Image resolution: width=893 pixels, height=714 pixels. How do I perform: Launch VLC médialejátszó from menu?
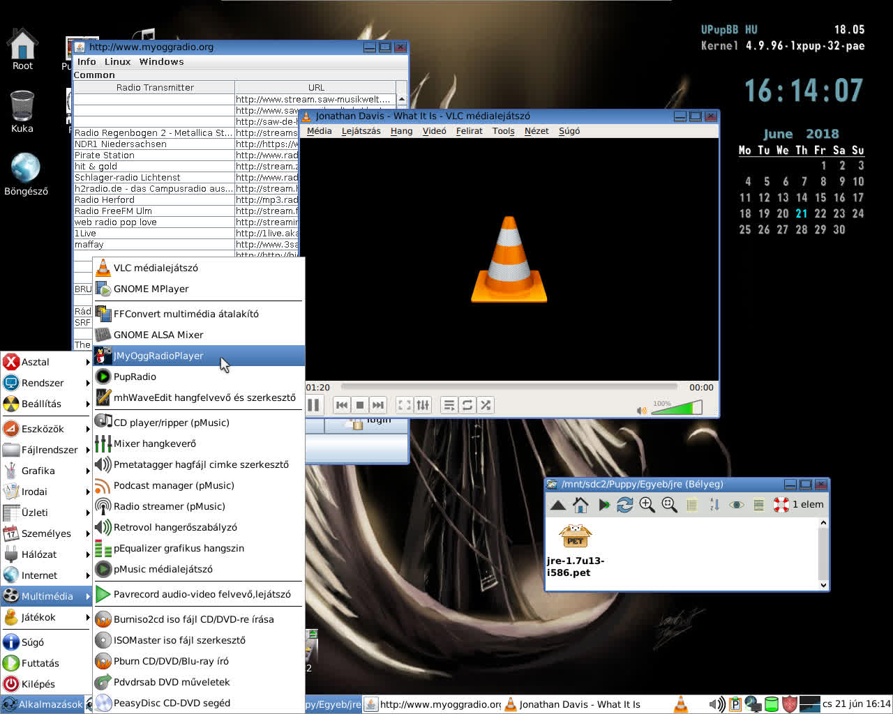tap(199, 268)
